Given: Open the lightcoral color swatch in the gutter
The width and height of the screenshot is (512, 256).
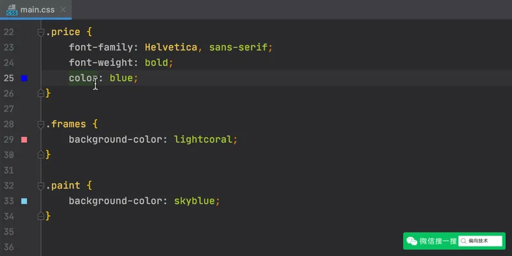Looking at the screenshot, I should tap(24, 140).
